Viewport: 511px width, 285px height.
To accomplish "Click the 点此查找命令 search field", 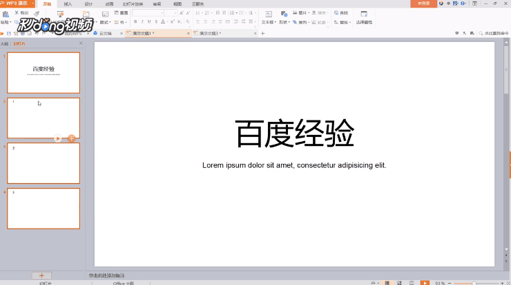I will tap(494, 34).
